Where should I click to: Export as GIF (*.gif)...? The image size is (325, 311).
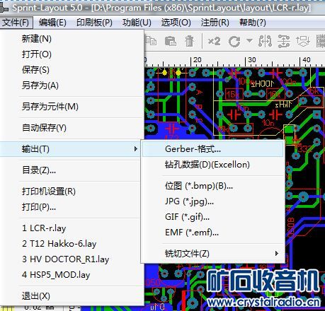[213, 217]
